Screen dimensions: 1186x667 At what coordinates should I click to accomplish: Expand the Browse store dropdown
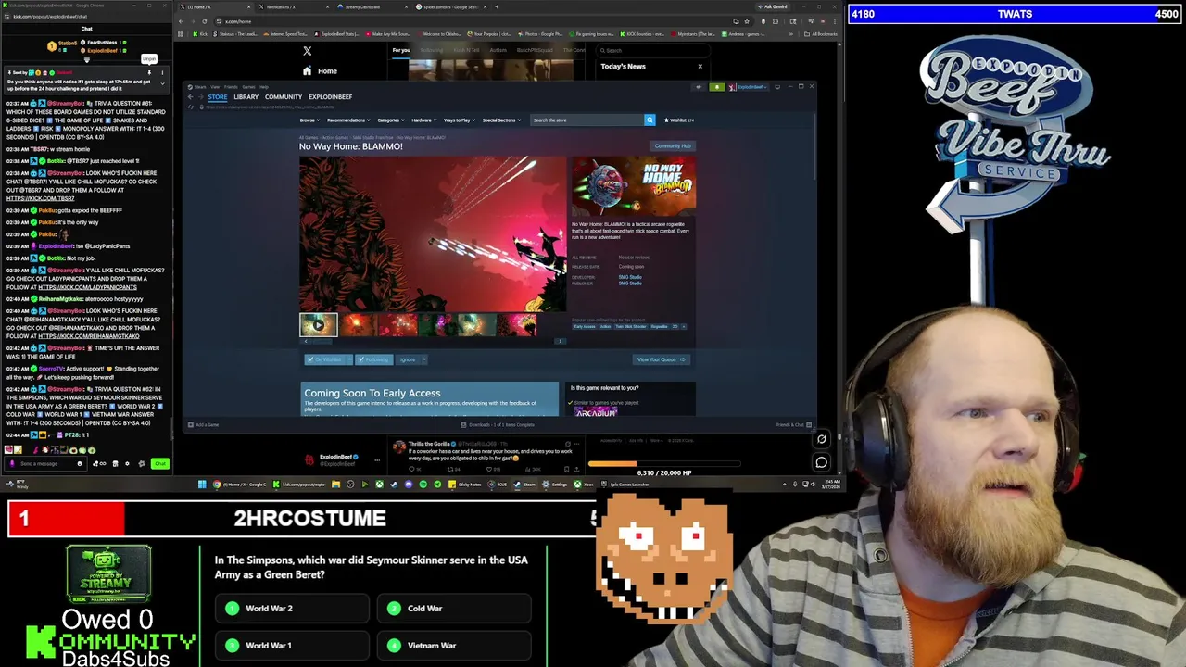pyautogui.click(x=309, y=120)
